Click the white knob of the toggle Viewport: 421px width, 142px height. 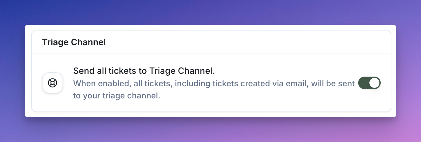pyautogui.click(x=374, y=83)
